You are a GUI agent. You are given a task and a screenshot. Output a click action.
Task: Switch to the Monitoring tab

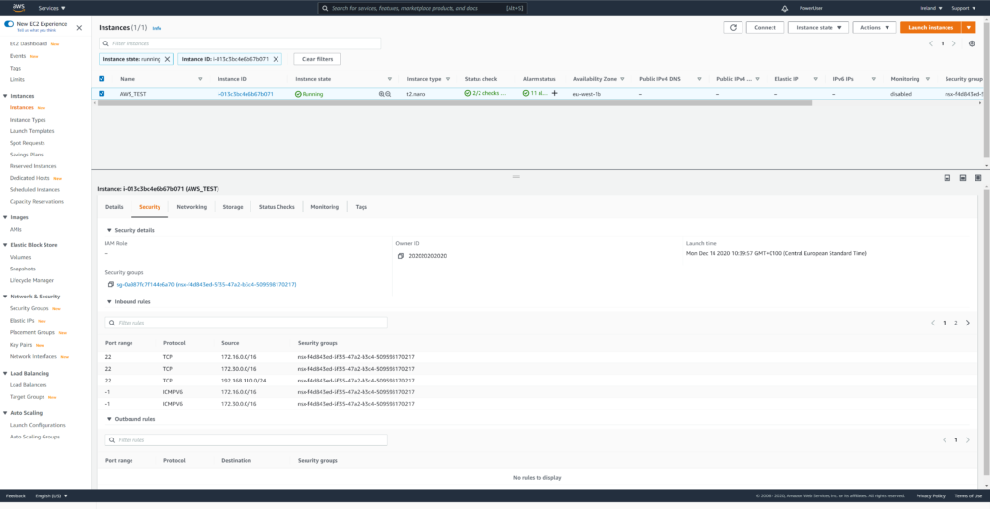tap(325, 207)
